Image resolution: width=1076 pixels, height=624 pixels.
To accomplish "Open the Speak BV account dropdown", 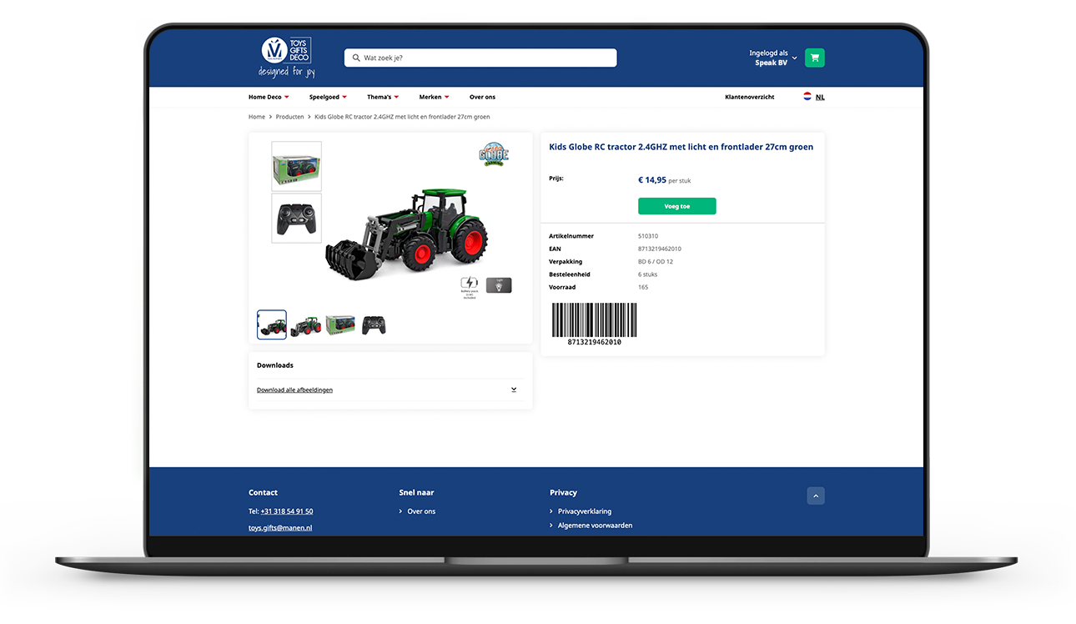I will (x=773, y=58).
